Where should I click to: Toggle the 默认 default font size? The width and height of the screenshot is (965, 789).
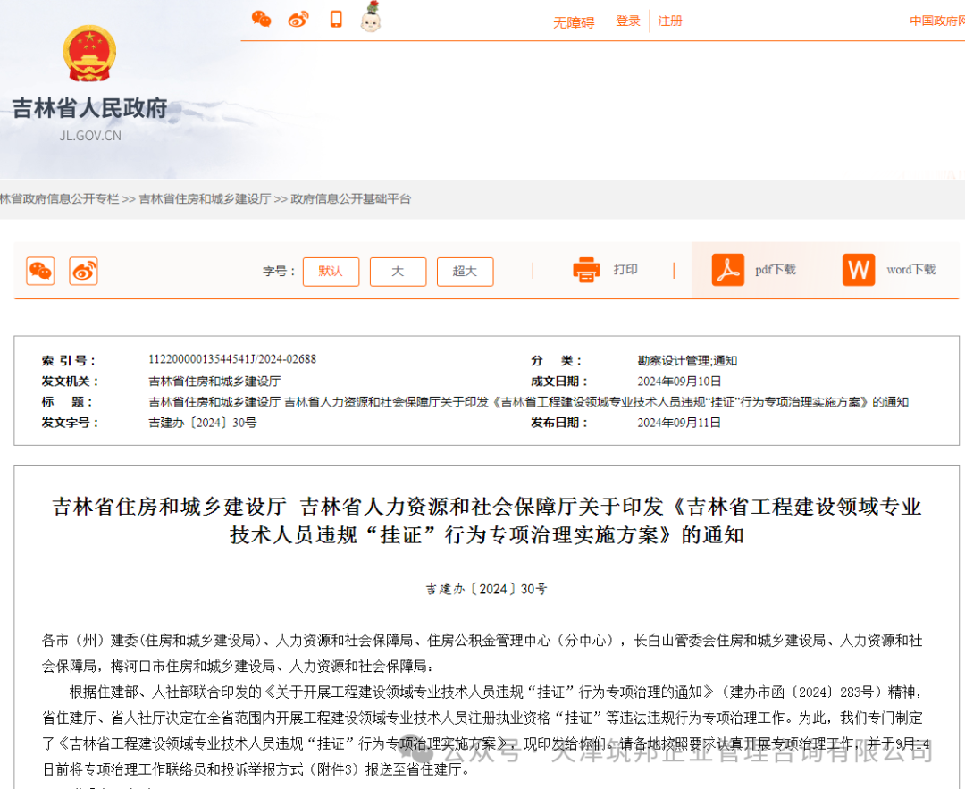click(331, 272)
